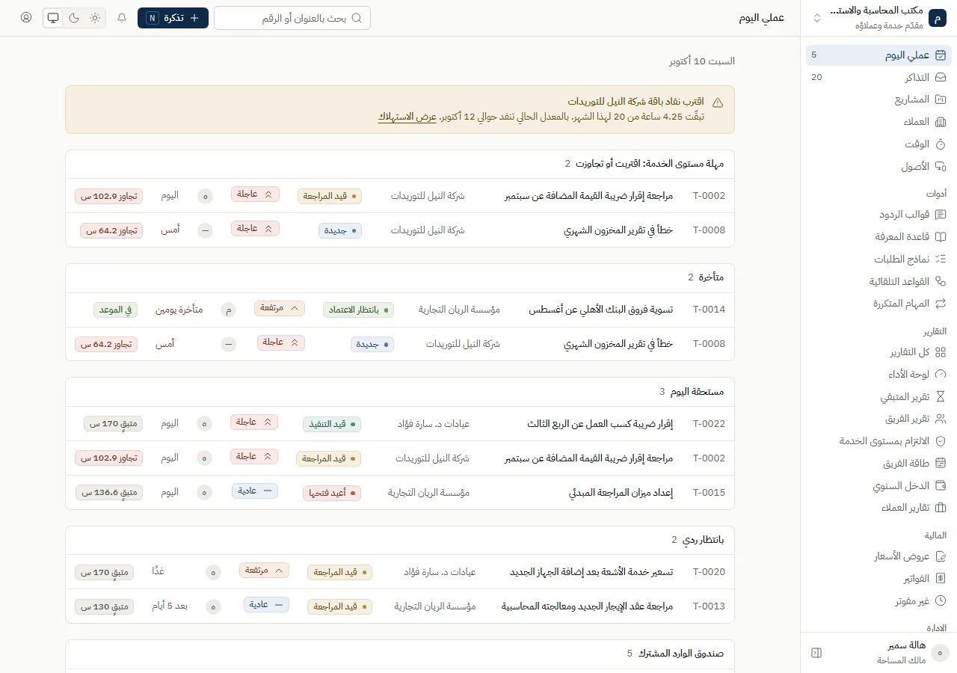Viewport: 957px width, 673px height.
Task: Switch to dark theme moon toggle
Action: click(x=74, y=18)
